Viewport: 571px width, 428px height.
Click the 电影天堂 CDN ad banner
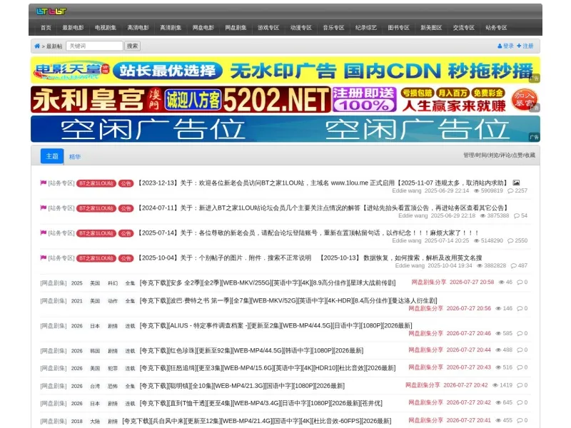coord(285,70)
